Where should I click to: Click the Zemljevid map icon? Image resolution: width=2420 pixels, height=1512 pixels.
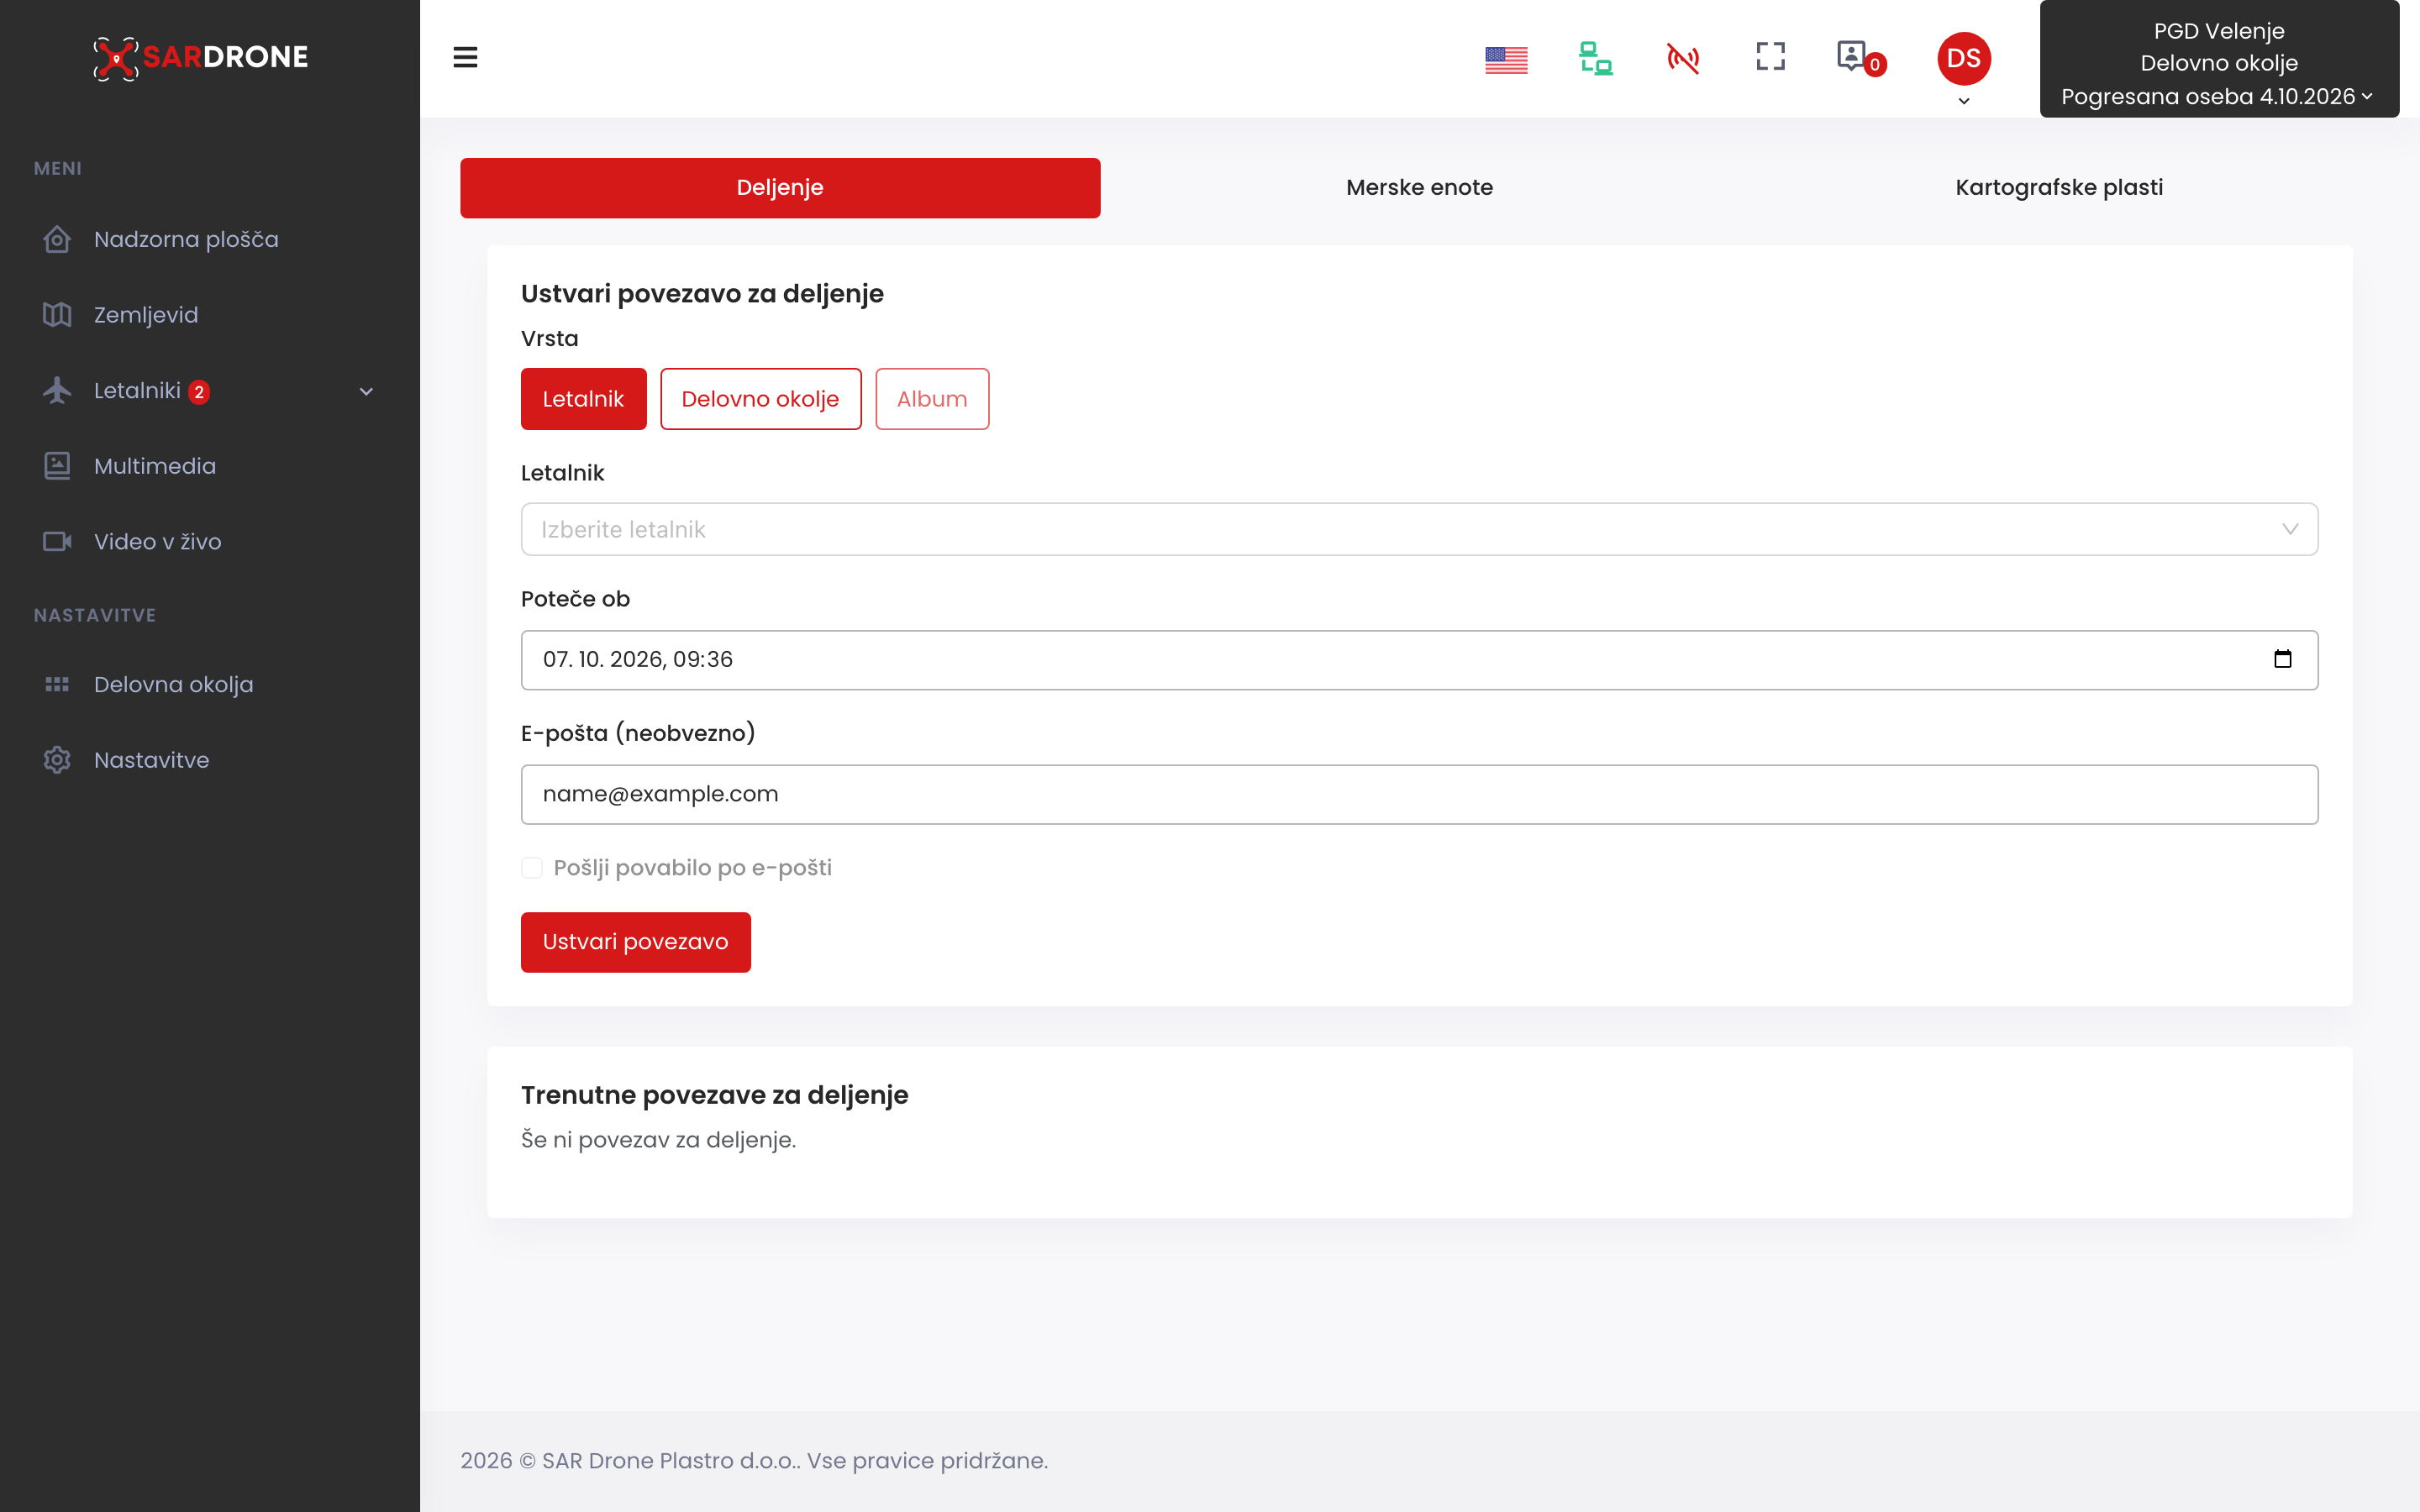pos(57,315)
